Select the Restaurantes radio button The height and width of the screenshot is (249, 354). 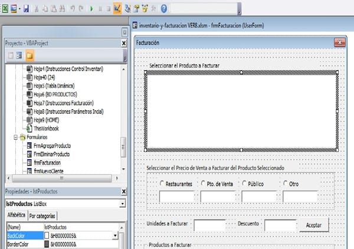[162, 184]
